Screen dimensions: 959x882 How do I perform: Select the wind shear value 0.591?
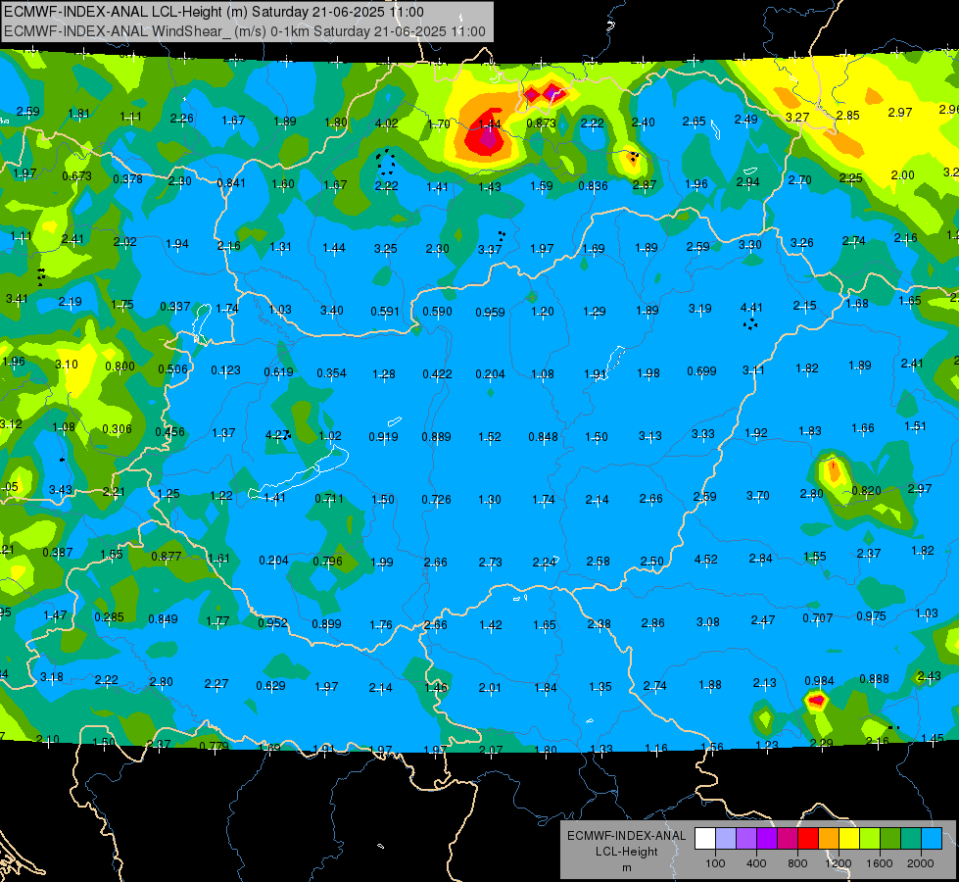pyautogui.click(x=385, y=311)
